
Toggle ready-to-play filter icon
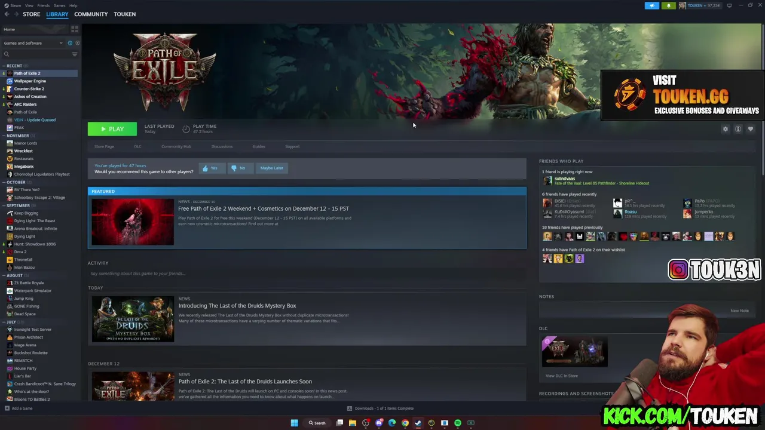(77, 43)
